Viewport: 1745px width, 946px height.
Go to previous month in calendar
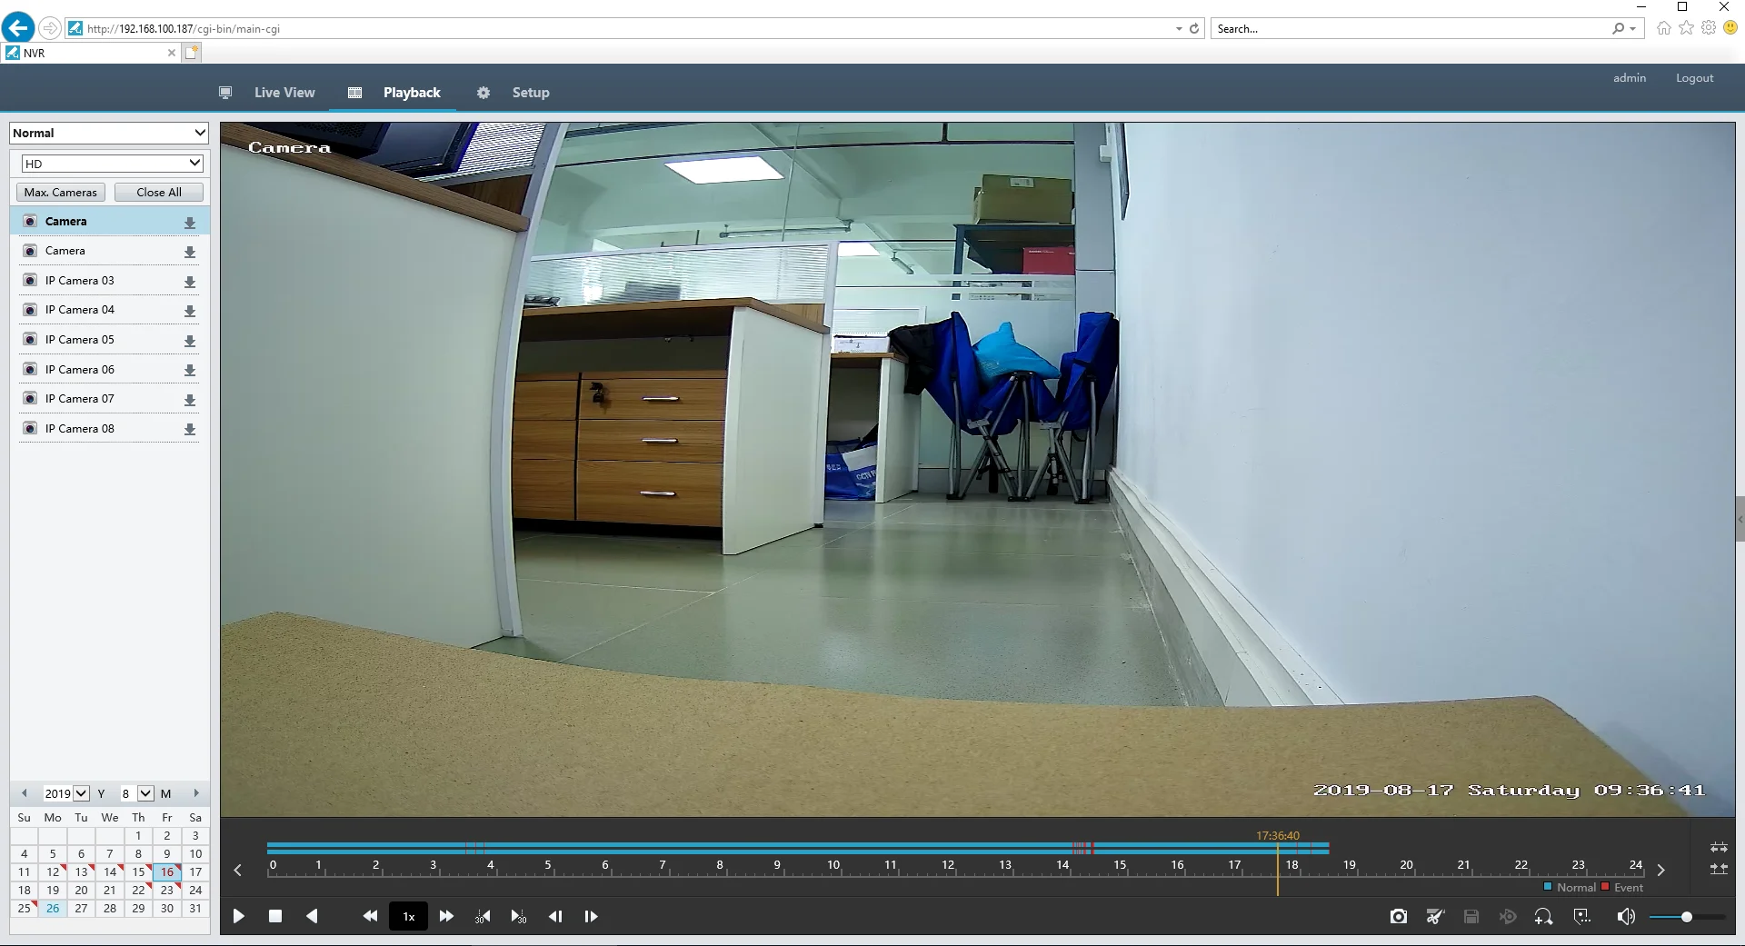[x=25, y=793]
